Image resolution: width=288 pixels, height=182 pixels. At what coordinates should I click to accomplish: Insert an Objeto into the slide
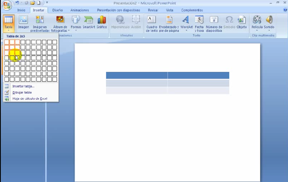click(242, 22)
